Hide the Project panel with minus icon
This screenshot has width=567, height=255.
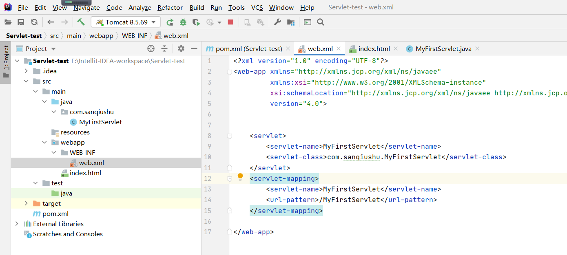pyautogui.click(x=193, y=48)
